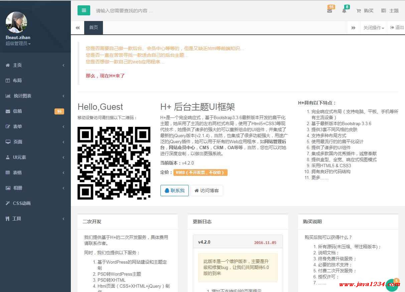Screen dimensions: 405x292
Task: Expand the 表单 sidebar menu arrow
Action: click(x=63, y=127)
